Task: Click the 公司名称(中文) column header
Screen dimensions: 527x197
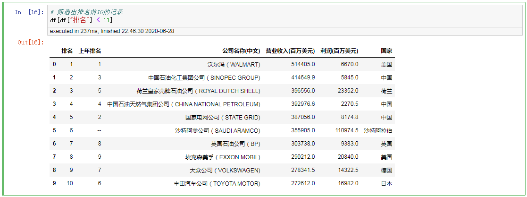Action: coord(241,51)
